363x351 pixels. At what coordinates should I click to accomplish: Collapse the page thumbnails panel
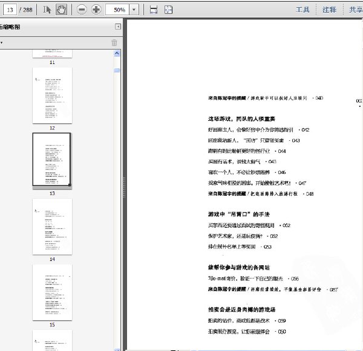click(x=118, y=27)
